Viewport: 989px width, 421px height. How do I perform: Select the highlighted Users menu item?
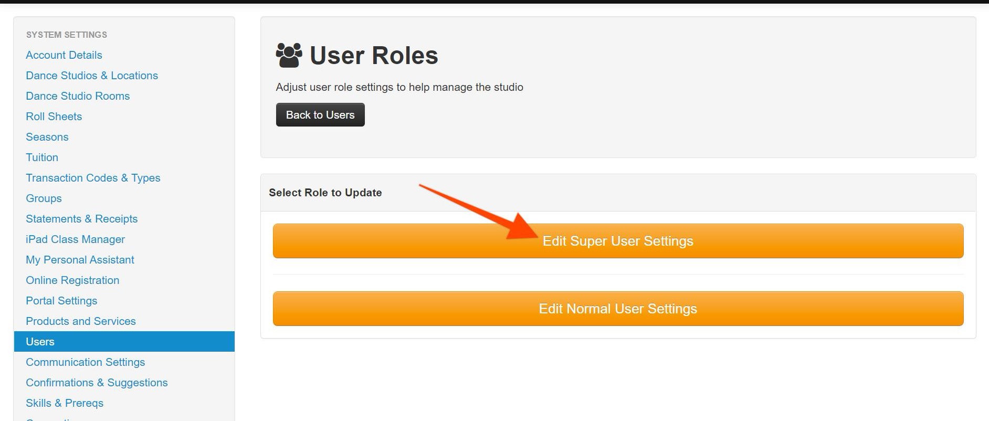[40, 342]
